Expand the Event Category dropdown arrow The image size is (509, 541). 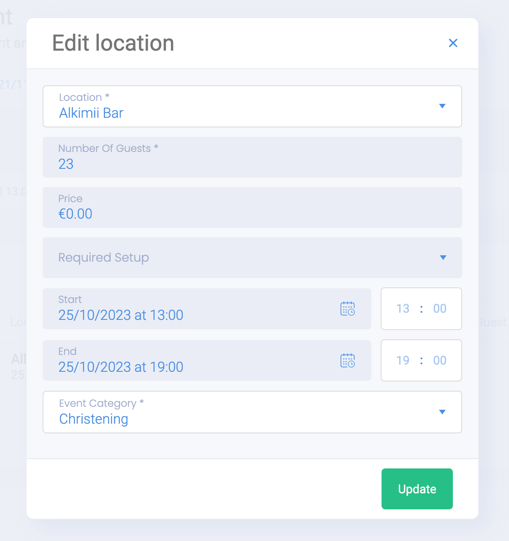point(442,412)
